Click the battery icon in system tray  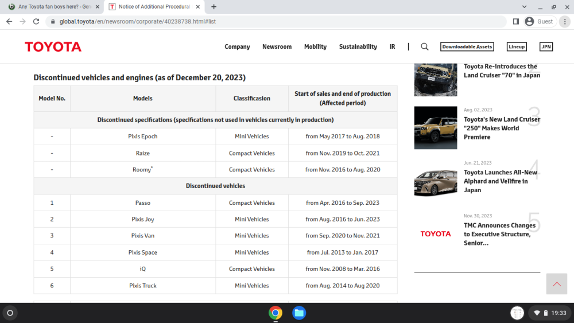coord(545,313)
